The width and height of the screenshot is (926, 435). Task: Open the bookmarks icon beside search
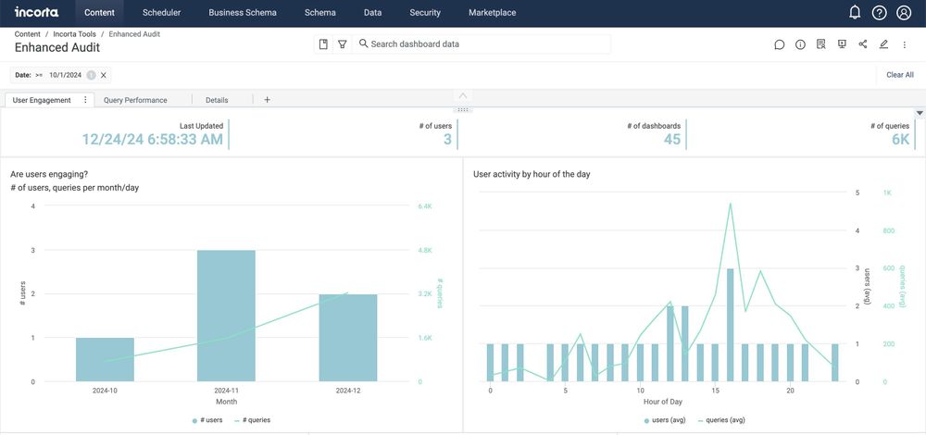point(323,44)
